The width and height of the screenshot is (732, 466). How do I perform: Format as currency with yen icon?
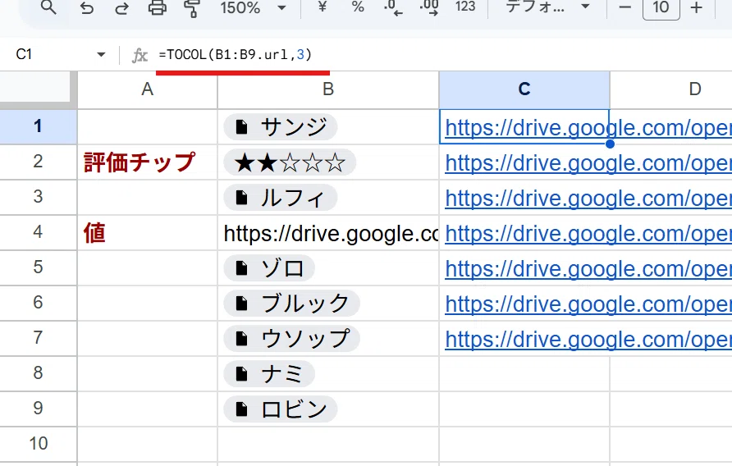[322, 7]
